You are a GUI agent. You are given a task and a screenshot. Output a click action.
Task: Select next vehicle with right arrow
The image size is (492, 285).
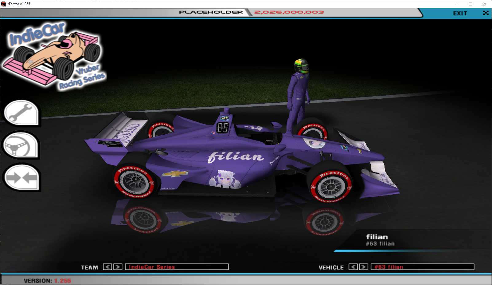click(x=364, y=267)
